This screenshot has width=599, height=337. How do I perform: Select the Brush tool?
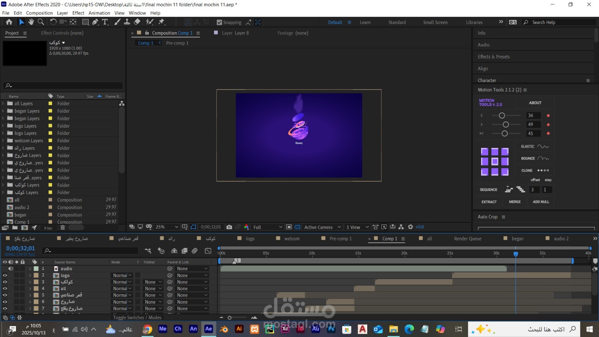(x=117, y=22)
